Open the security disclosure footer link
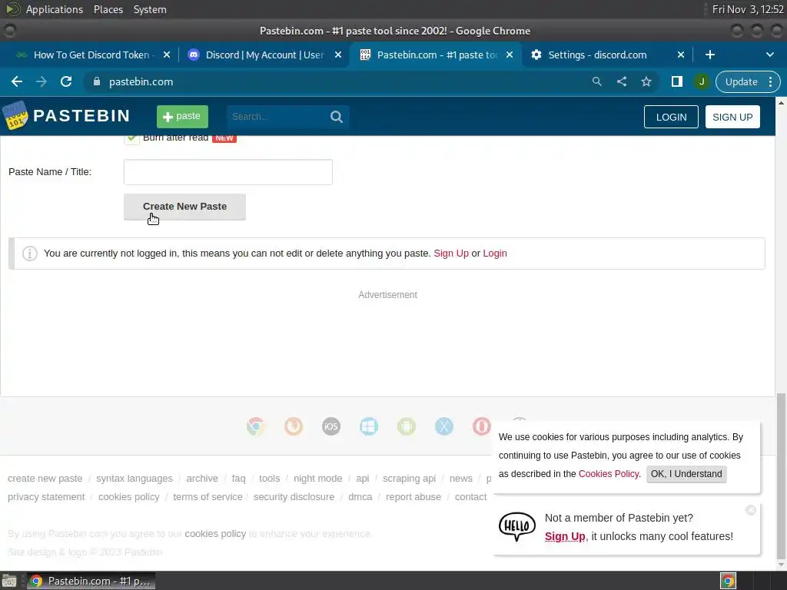This screenshot has width=787, height=590. point(294,497)
